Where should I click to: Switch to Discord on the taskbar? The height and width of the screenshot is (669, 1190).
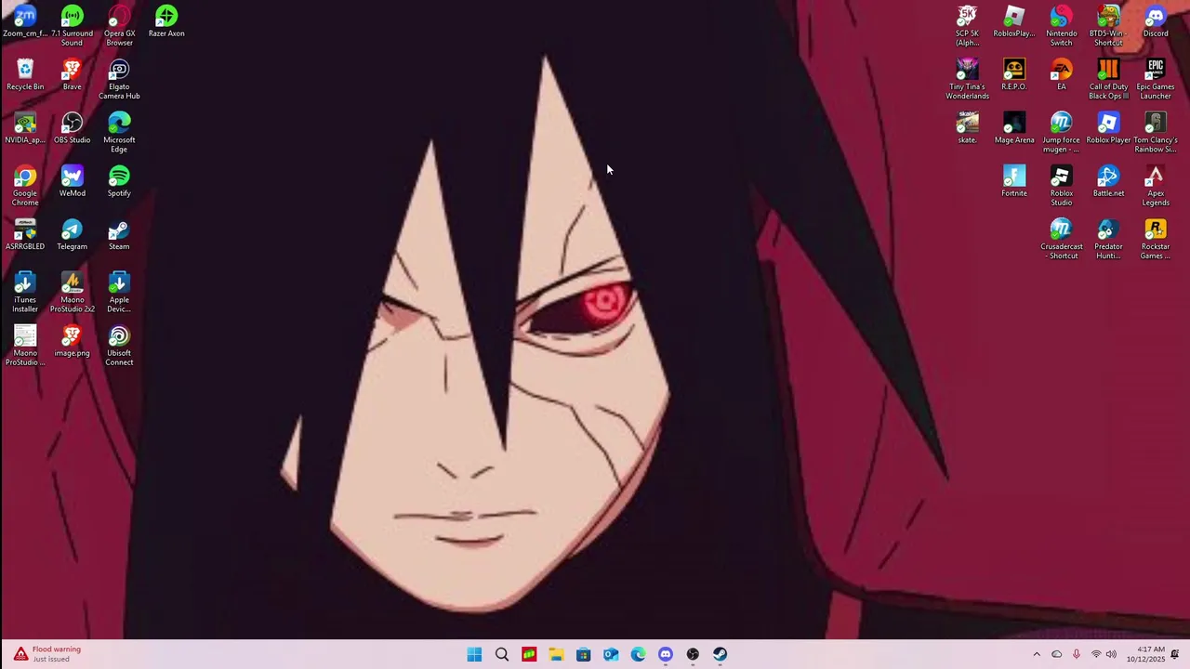coord(666,654)
